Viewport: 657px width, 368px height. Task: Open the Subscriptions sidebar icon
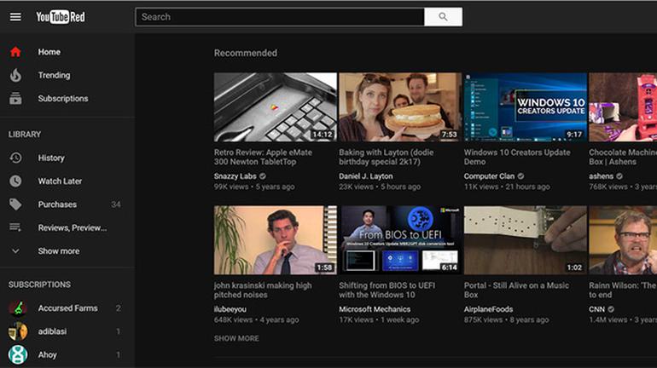[15, 99]
